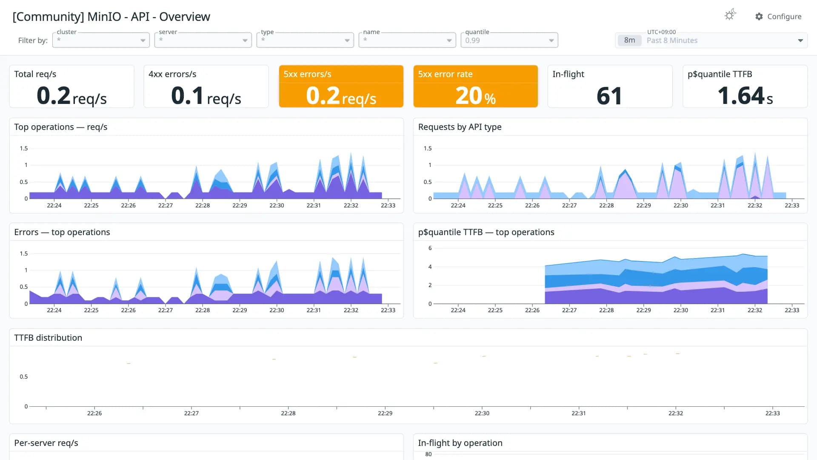The width and height of the screenshot is (817, 460).
Task: Click the orange 5xx errors/s widget
Action: tap(341, 86)
